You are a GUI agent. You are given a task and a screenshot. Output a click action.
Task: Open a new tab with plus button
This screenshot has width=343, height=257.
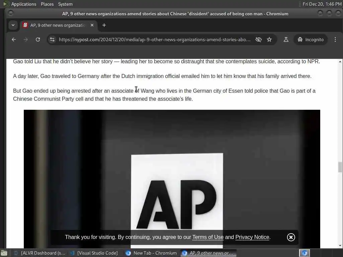(104, 25)
